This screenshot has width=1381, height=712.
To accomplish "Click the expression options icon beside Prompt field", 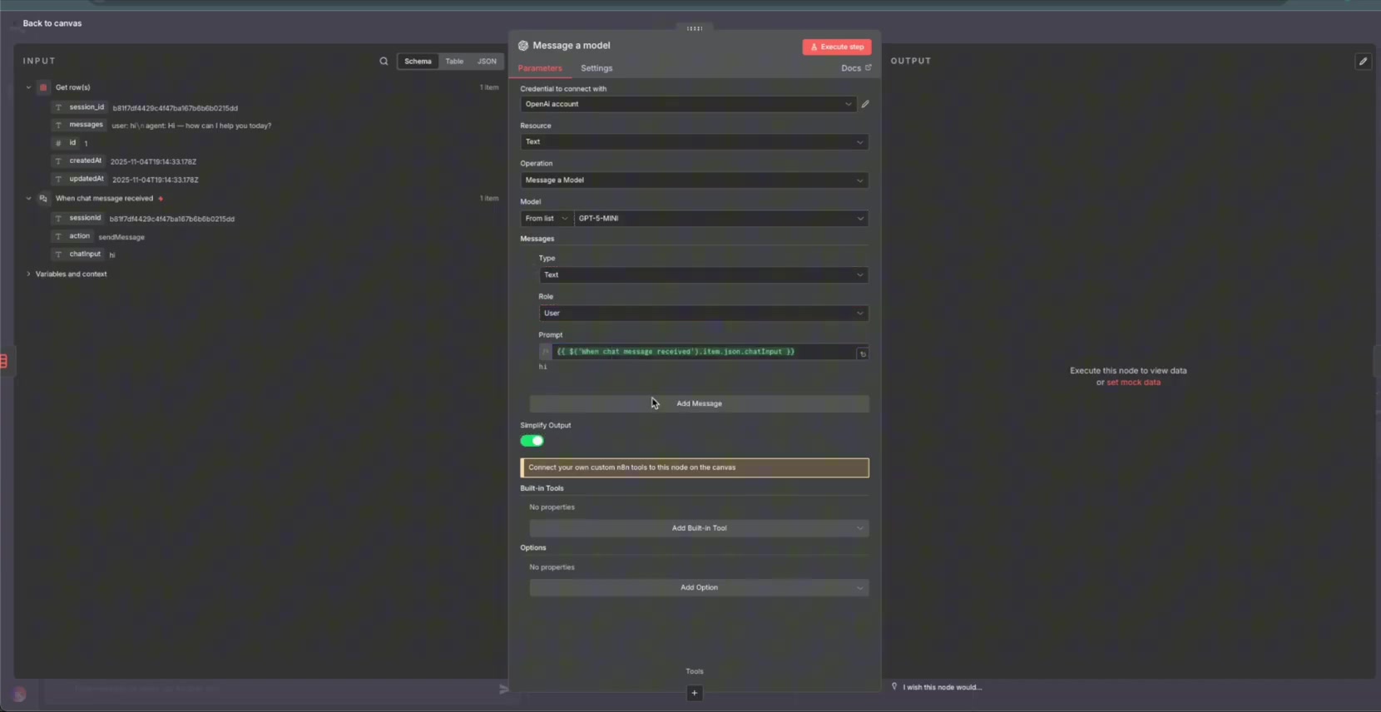I will pos(863,354).
